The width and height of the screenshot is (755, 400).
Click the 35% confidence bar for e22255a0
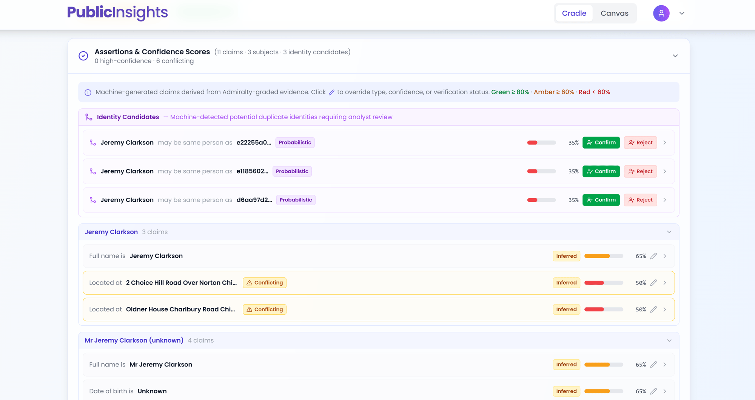pos(542,143)
